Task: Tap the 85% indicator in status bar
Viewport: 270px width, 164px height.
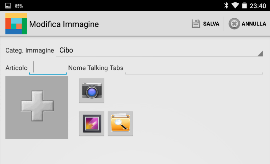Action: point(19,6)
